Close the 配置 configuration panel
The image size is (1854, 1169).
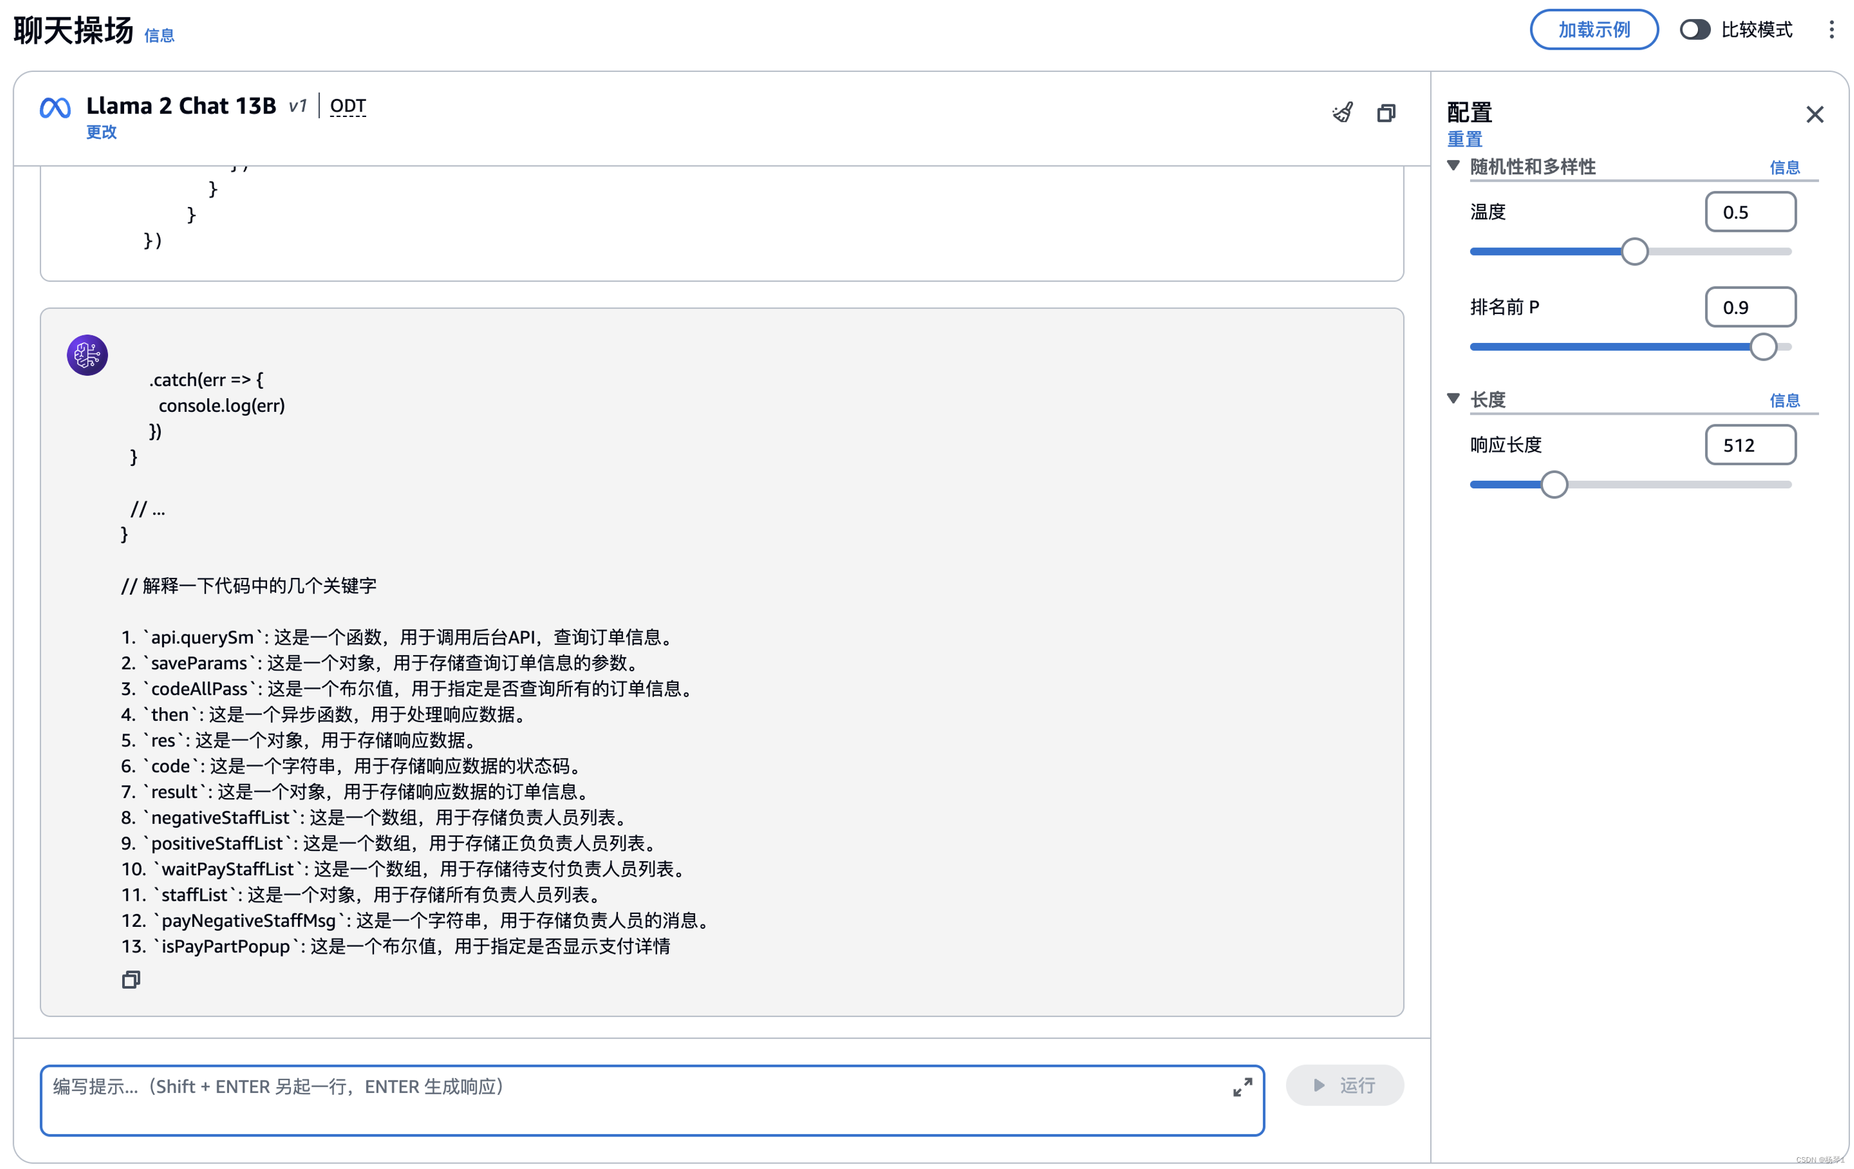pos(1815,115)
